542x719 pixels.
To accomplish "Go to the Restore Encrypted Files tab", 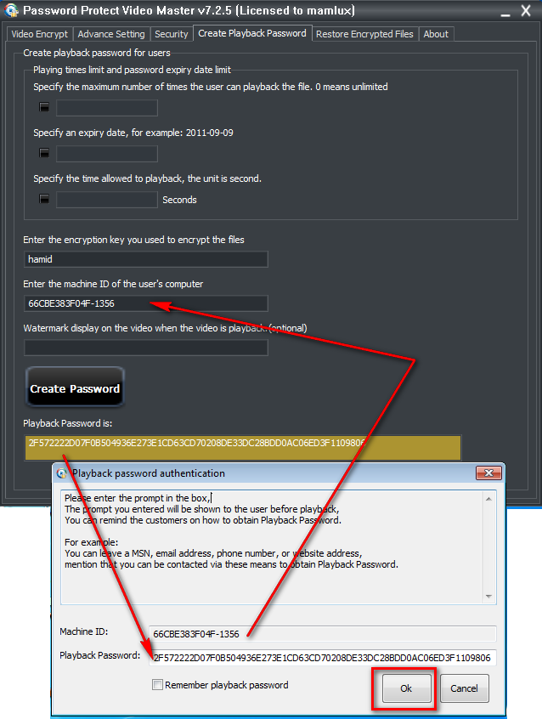I will pos(364,34).
